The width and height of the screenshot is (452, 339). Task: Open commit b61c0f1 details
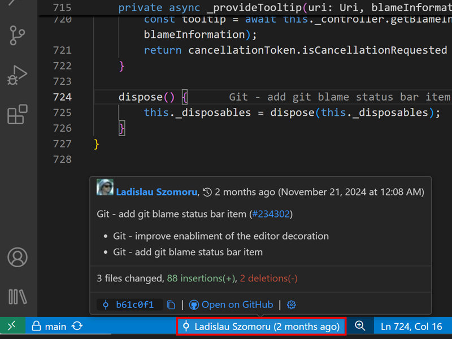[129, 305]
